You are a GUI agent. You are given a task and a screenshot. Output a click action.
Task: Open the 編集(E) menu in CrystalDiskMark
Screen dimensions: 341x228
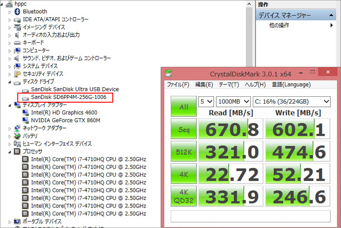pyautogui.click(x=204, y=84)
